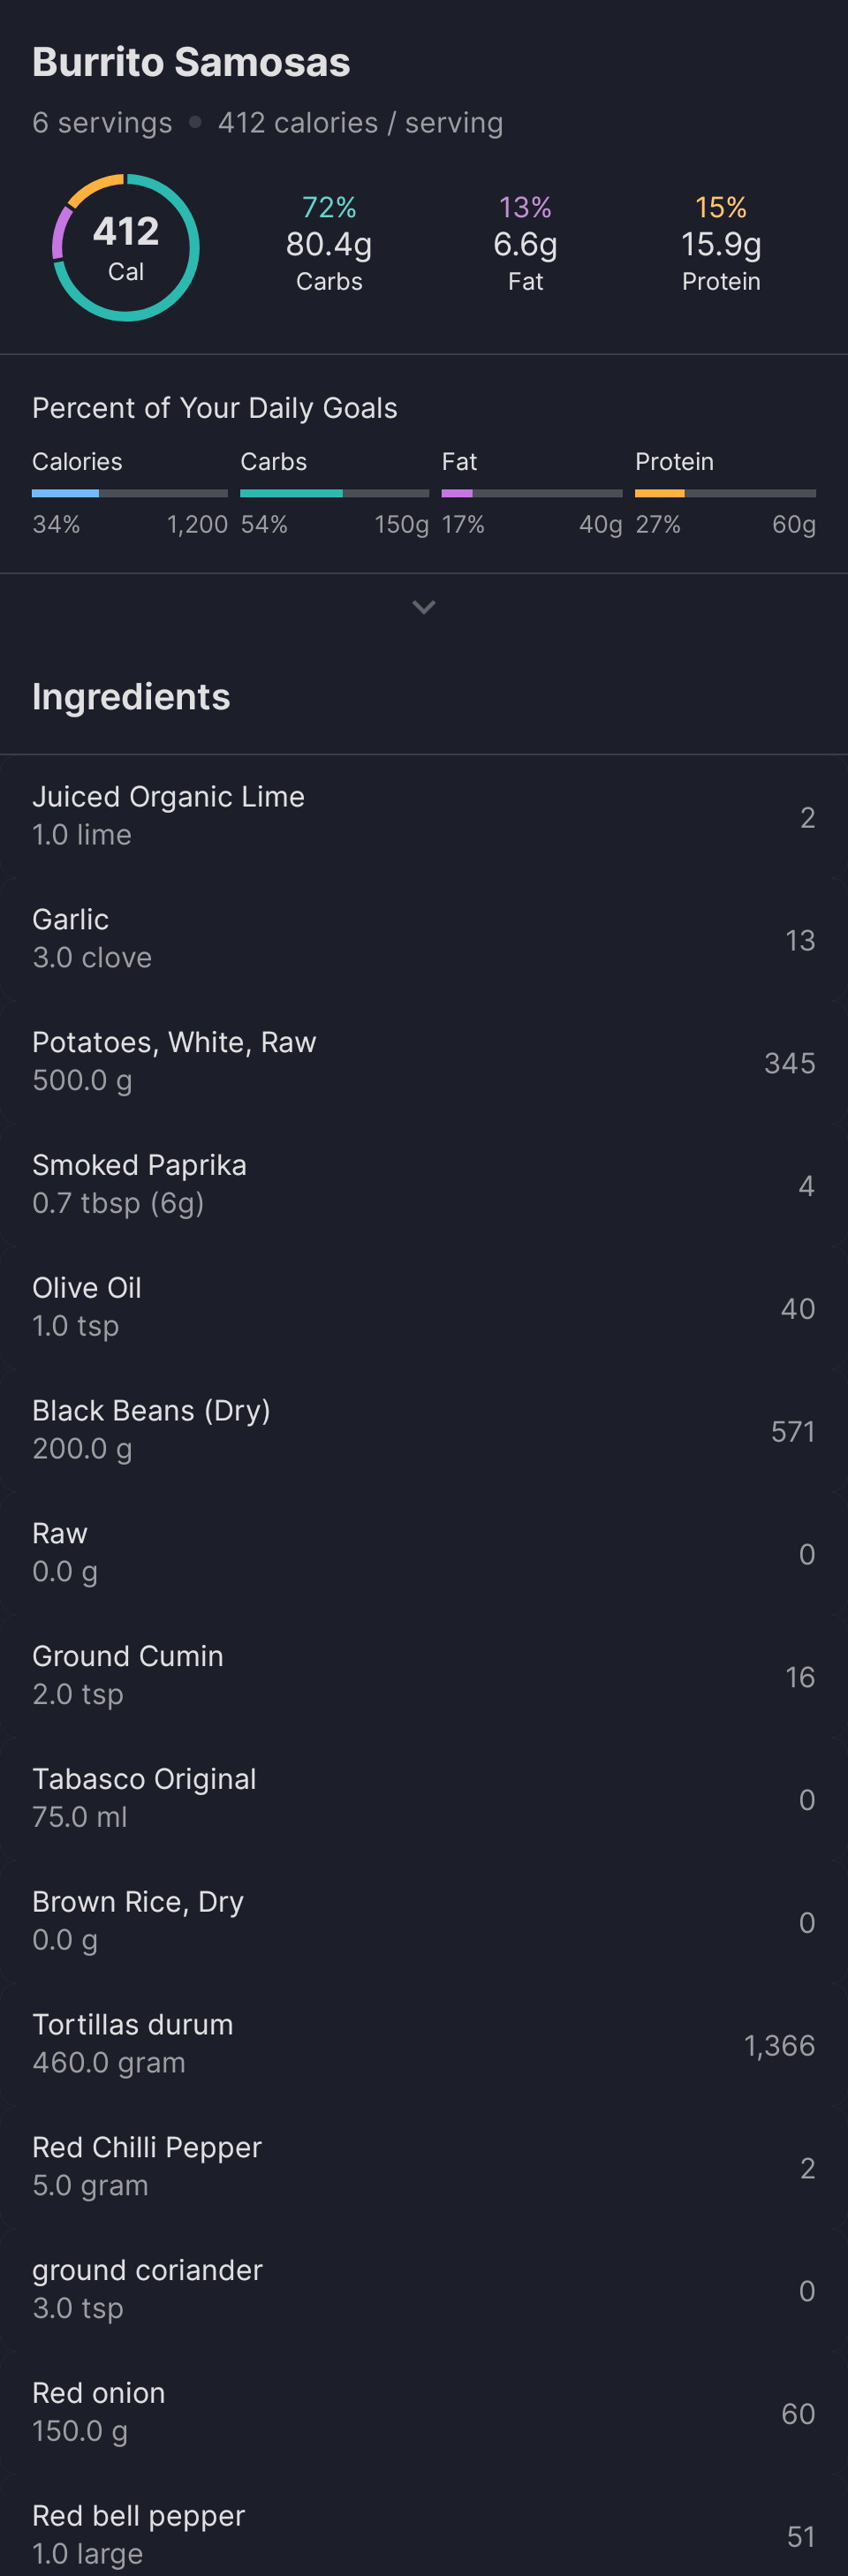
Task: Click the Carbs daily goal progress bar
Action: point(334,493)
